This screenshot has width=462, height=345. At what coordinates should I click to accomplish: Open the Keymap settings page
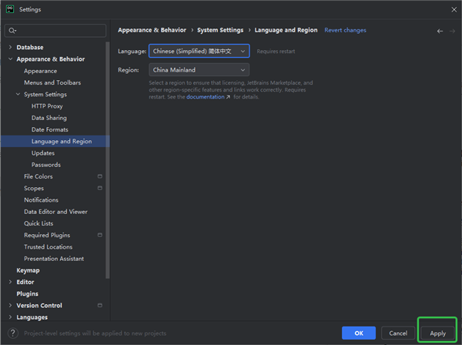tap(28, 270)
